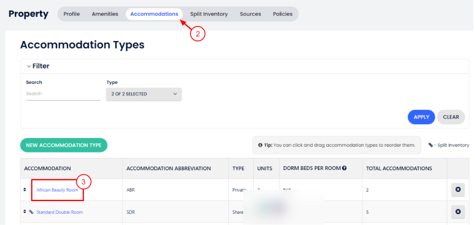Open the Policies tab
Image resolution: width=475 pixels, height=225 pixels.
click(x=282, y=14)
